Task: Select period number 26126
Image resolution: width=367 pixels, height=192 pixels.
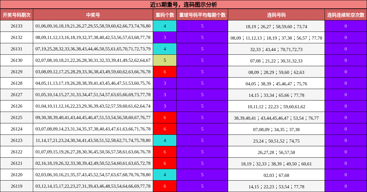Action: [17, 106]
